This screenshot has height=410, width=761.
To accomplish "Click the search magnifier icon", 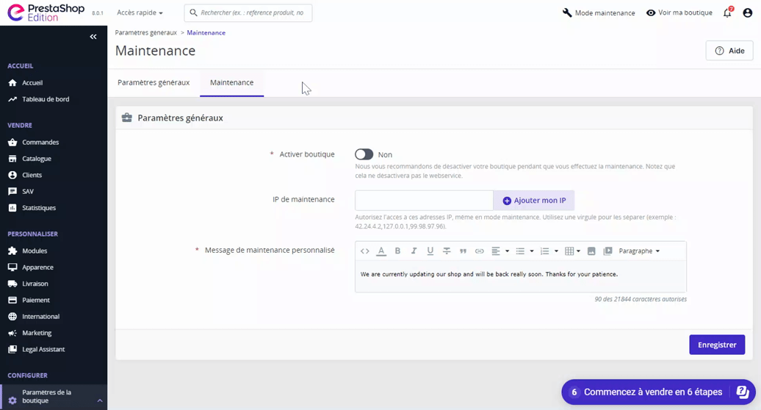I will pyautogui.click(x=193, y=12).
